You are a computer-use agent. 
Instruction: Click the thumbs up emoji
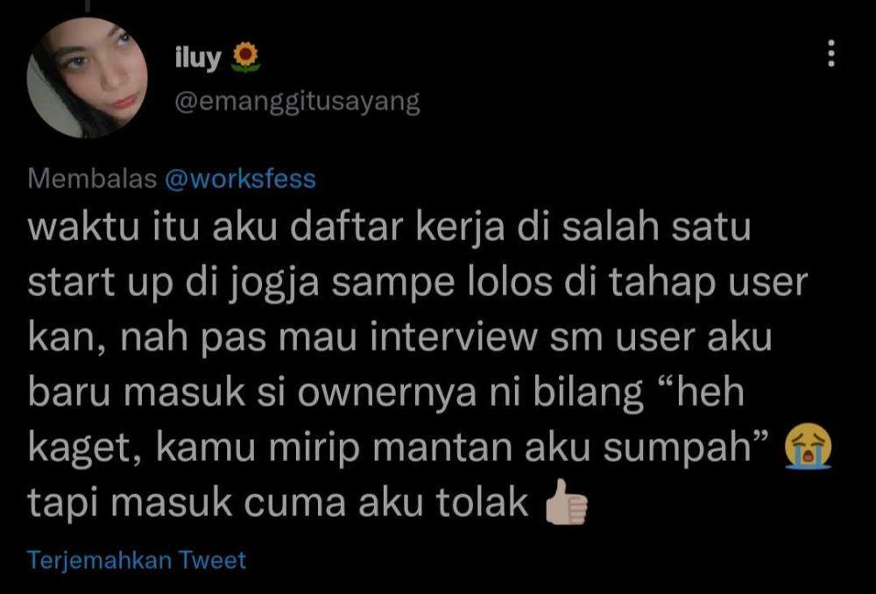pos(567,502)
